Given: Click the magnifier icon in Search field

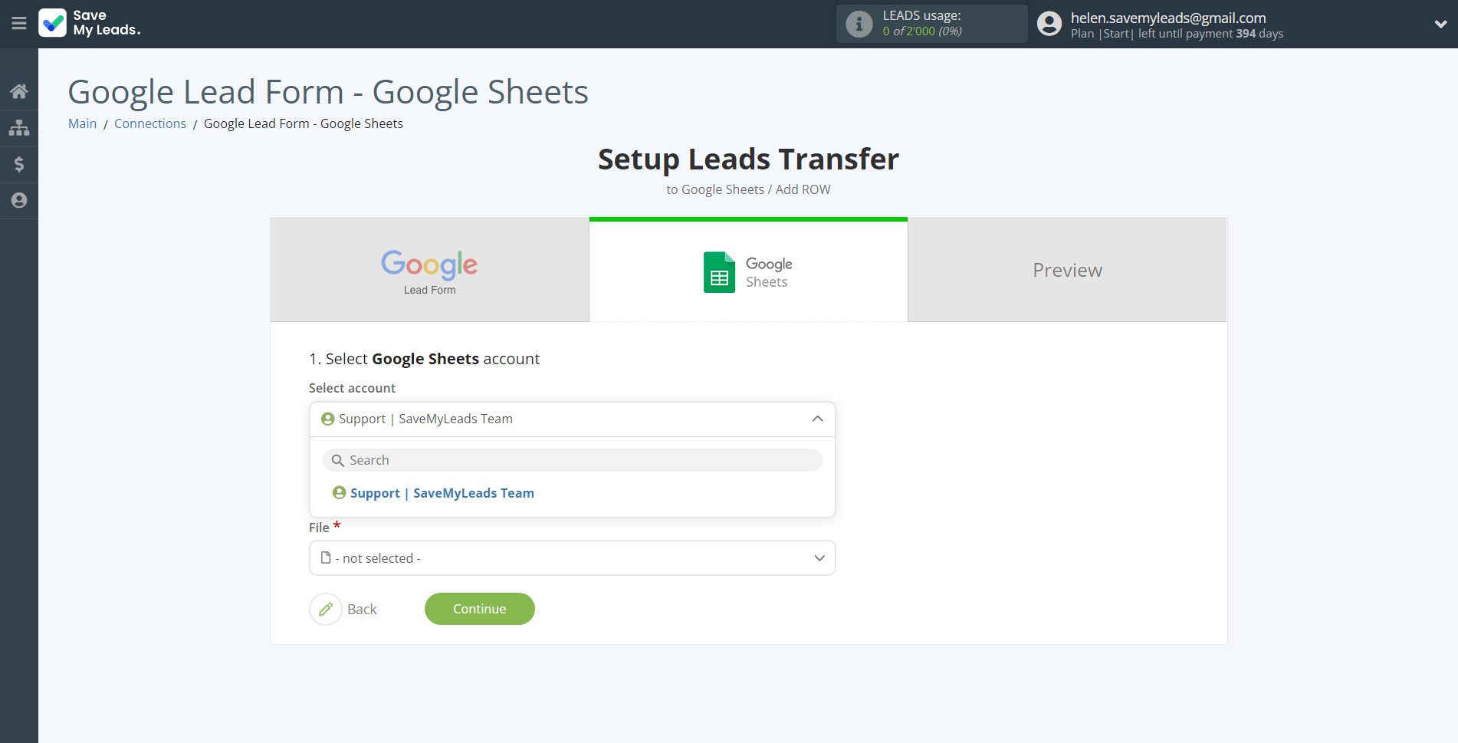Looking at the screenshot, I should 337,461.
